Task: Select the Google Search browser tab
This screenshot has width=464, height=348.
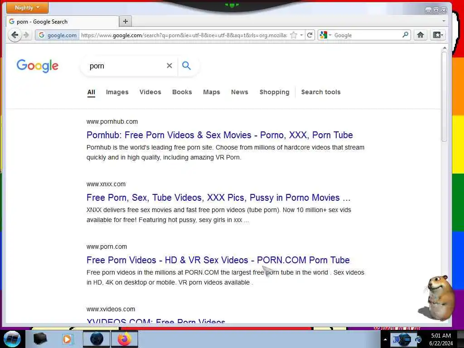Action: click(x=62, y=22)
